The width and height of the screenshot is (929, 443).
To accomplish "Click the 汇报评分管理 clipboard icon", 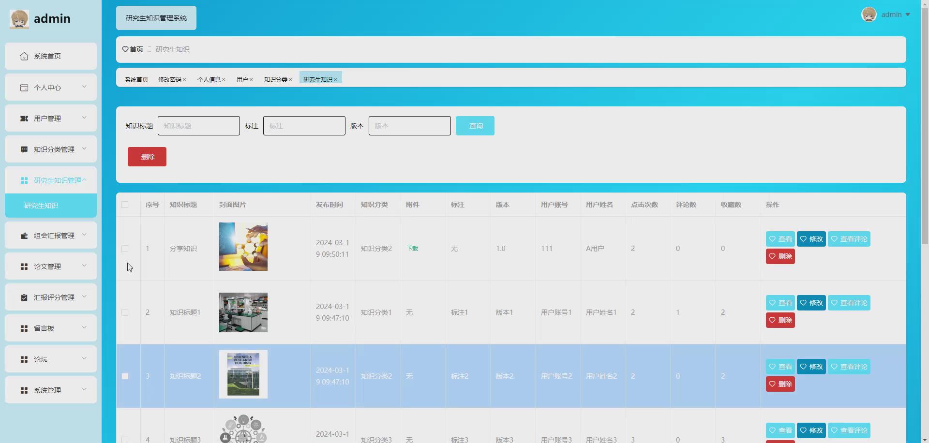I will [x=24, y=297].
